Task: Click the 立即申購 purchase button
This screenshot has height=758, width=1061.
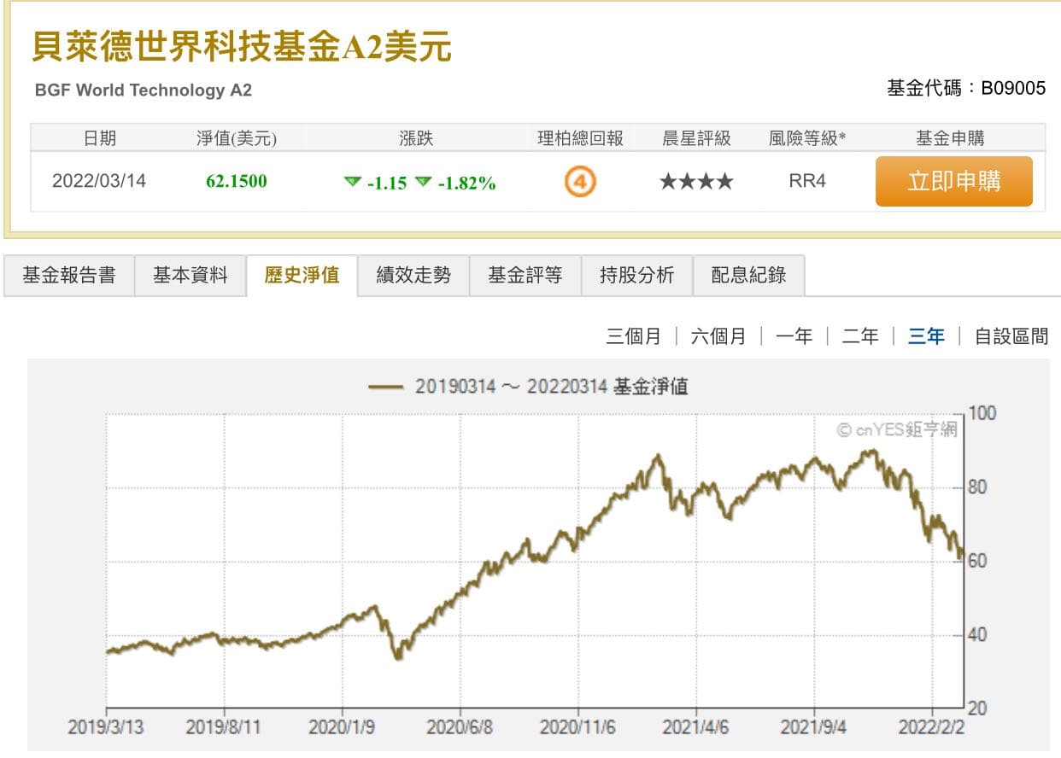Action: [x=953, y=181]
